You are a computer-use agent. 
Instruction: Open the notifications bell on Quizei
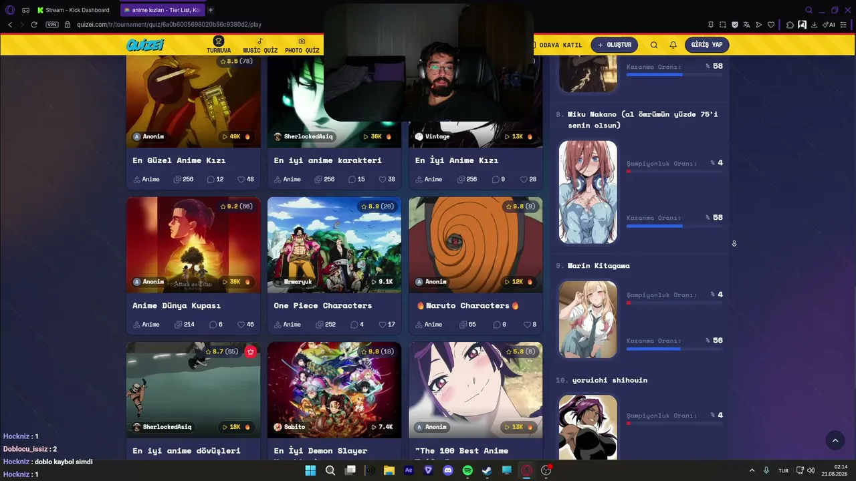[673, 45]
